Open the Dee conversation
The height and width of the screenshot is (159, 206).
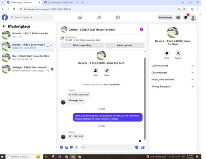pyautogui.click(x=28, y=58)
